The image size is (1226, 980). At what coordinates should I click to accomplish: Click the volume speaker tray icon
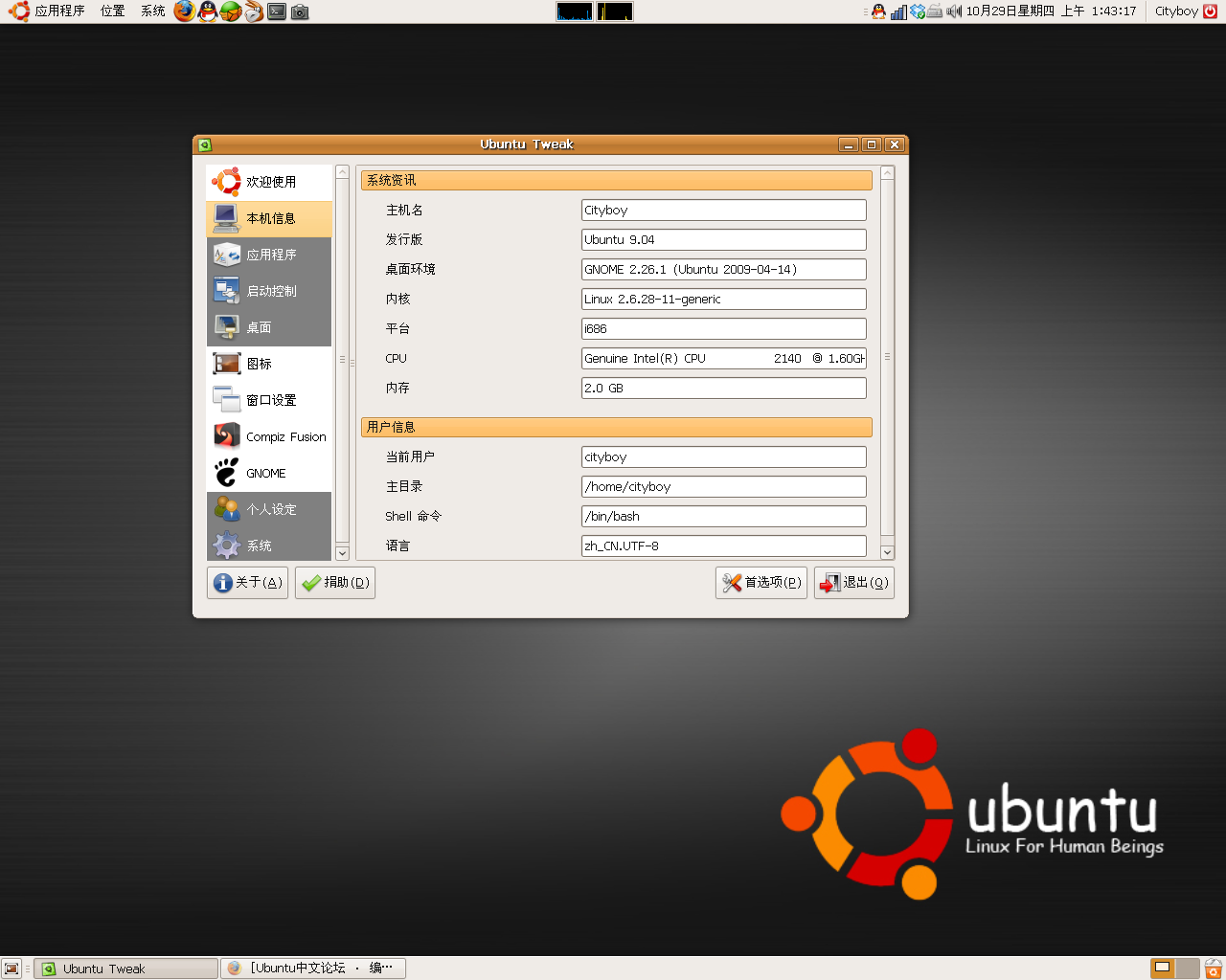[954, 11]
